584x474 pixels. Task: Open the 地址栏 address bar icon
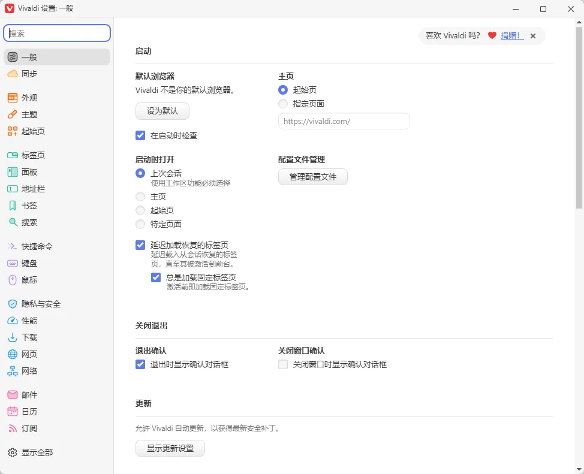[x=13, y=189]
